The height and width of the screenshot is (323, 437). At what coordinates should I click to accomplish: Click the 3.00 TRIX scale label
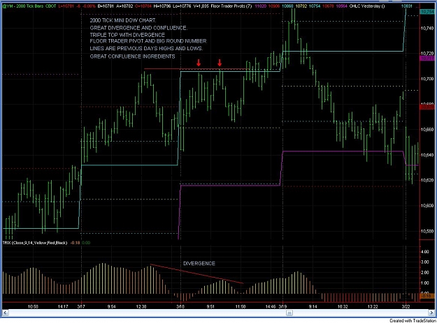425,262
